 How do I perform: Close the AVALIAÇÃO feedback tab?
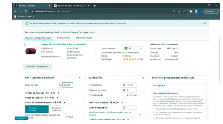click(x=26, y=118)
